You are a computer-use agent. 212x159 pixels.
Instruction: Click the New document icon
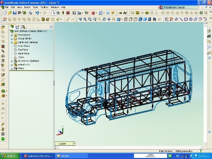tap(5, 13)
